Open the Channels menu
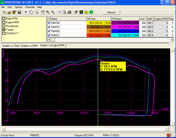Viewport: 176px width, 138px height. tap(30, 7)
